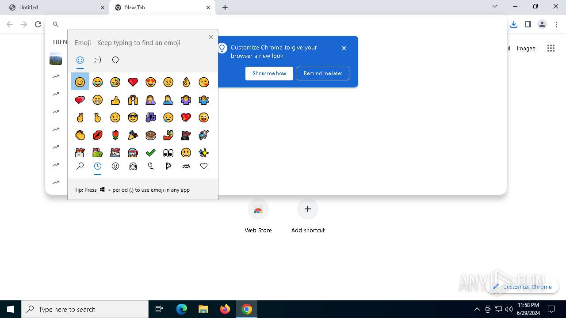Close the emoji picker panel
Image resolution: width=566 pixels, height=318 pixels.
pyautogui.click(x=211, y=37)
